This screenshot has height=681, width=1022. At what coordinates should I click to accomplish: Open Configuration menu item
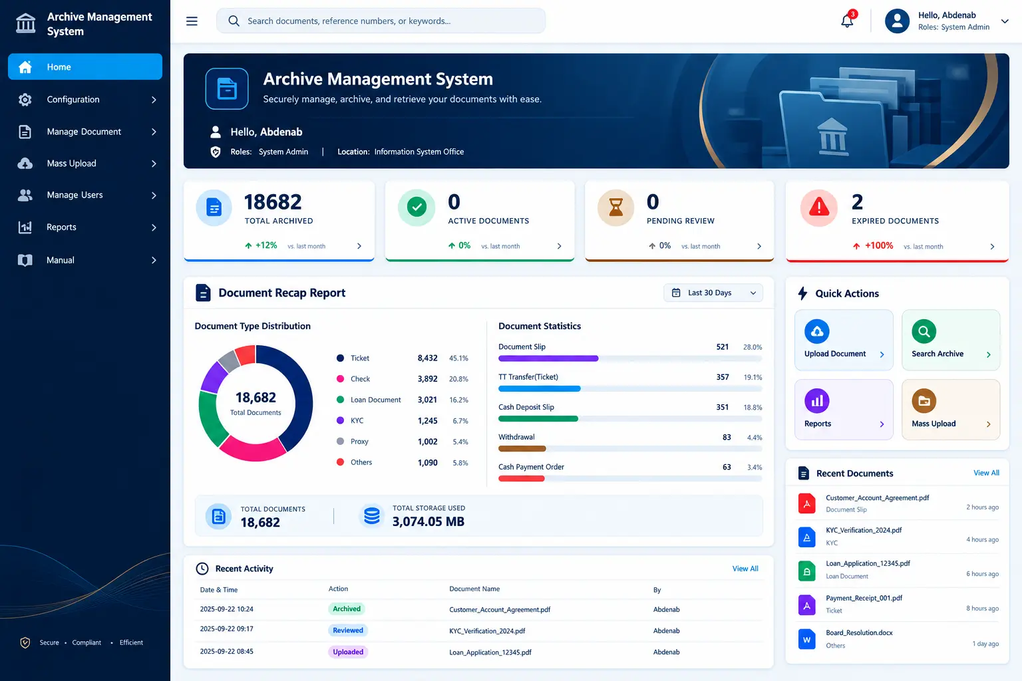[x=85, y=100]
